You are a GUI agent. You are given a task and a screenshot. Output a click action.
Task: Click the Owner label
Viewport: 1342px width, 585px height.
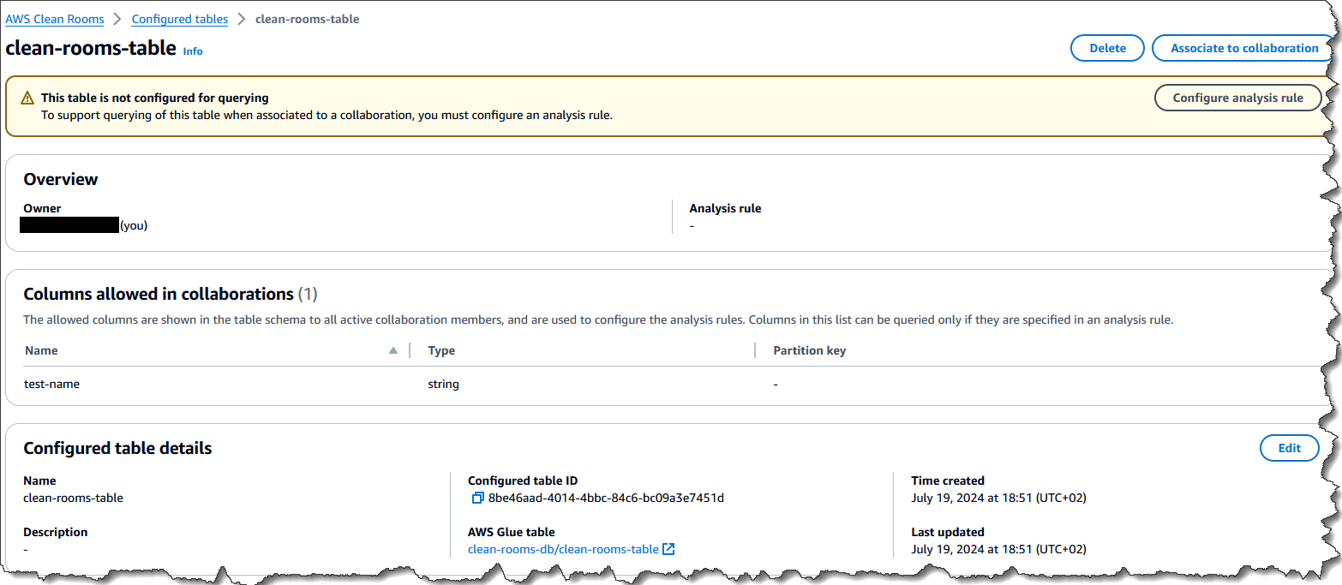[42, 208]
